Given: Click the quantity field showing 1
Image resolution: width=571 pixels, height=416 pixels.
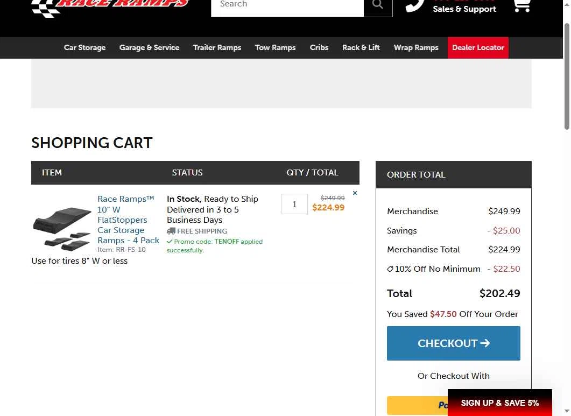Looking at the screenshot, I should 294,204.
